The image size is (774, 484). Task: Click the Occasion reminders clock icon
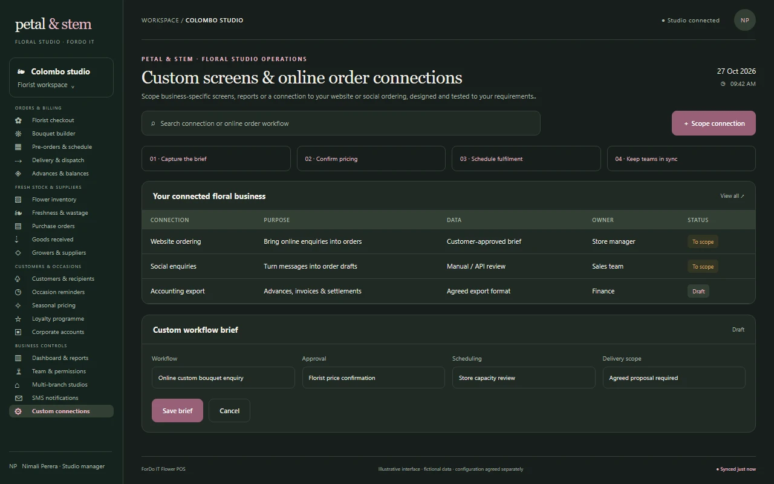click(x=18, y=292)
